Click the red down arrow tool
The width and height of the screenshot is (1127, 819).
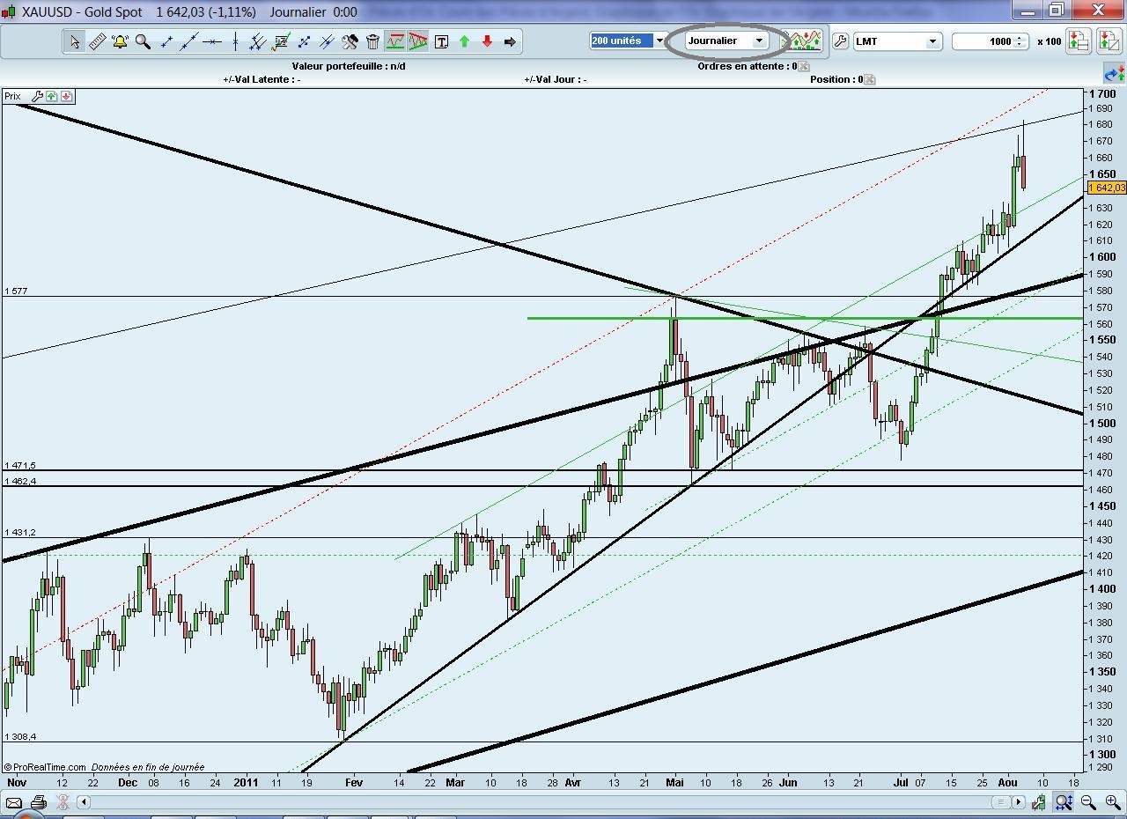tap(487, 41)
